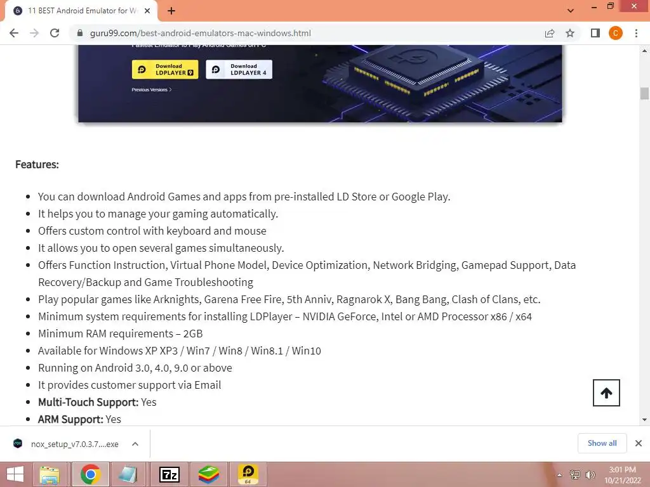Close the downloads bar
Screen dimensions: 650x487
point(639,443)
